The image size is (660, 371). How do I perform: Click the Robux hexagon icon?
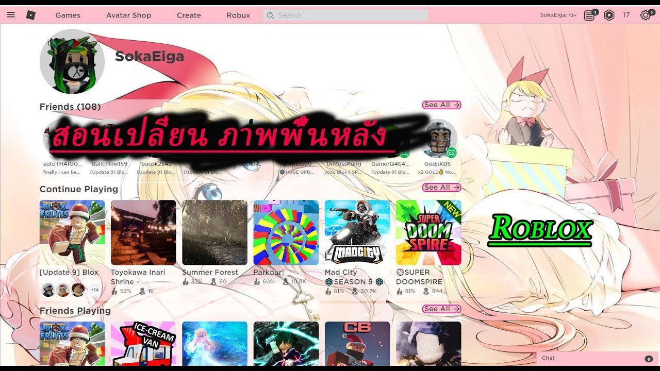tap(609, 15)
